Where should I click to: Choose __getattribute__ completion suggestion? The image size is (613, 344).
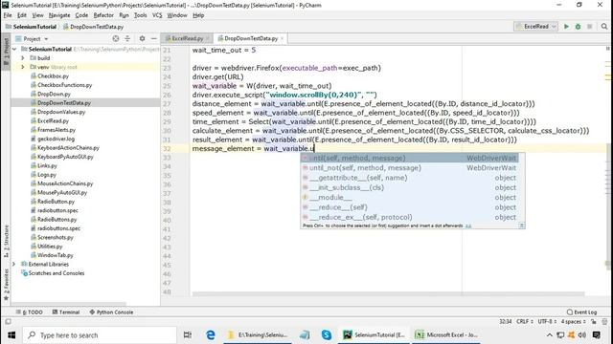(x=409, y=178)
